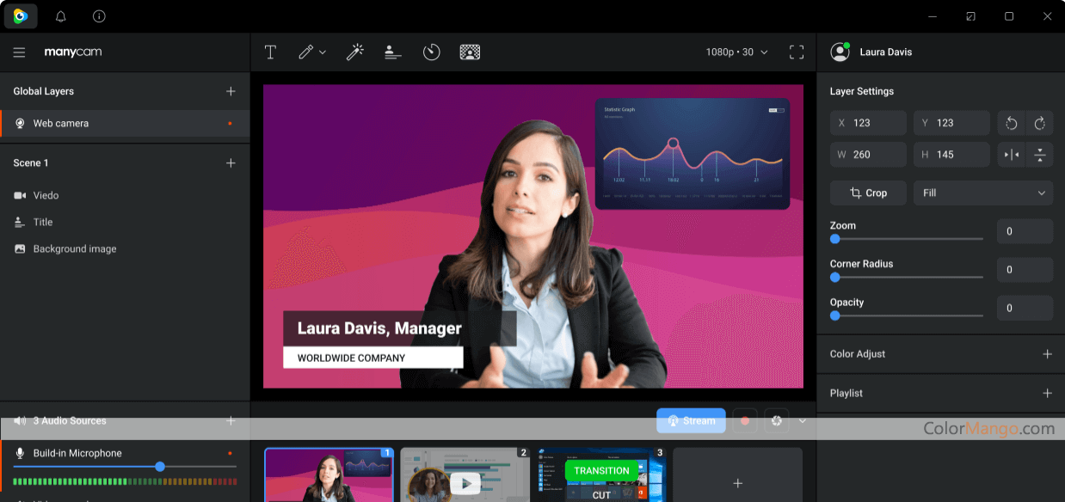The height and width of the screenshot is (502, 1065).
Task: Select the Lower Third title tool
Action: [x=393, y=52]
